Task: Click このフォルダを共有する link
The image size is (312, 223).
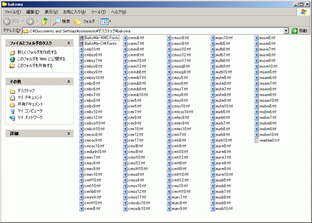Action: pyautogui.click(x=35, y=66)
